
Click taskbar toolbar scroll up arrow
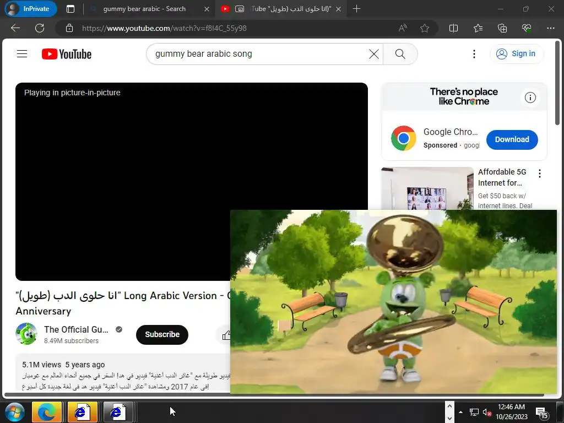[449, 407]
